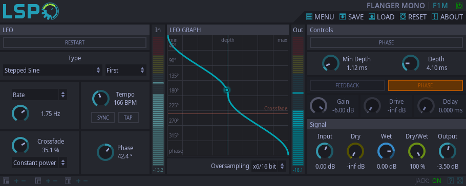This screenshot has height=186, width=466.
Task: Click the Delay knob
Action: point(426,106)
